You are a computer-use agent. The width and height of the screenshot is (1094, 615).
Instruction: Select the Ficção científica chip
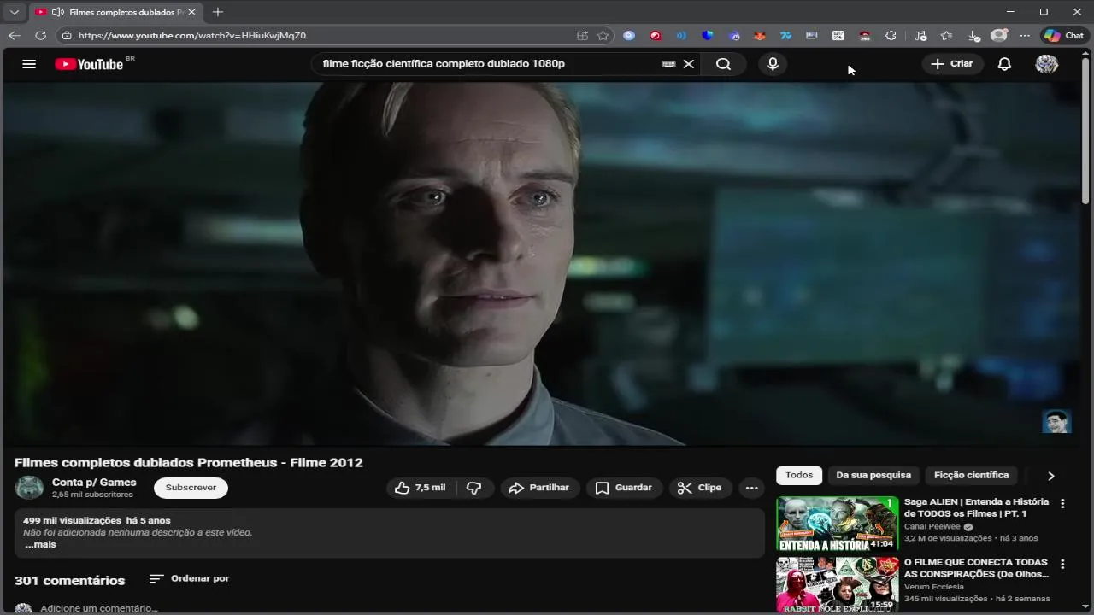(972, 475)
